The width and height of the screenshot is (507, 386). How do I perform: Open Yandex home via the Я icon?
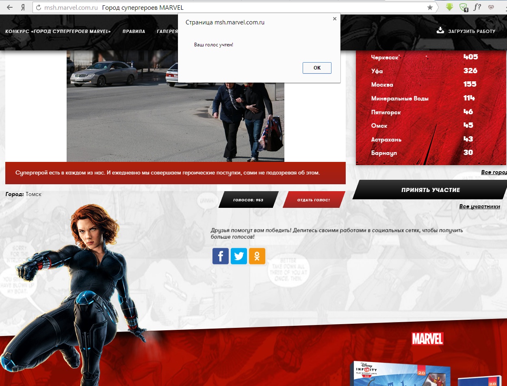click(x=23, y=7)
